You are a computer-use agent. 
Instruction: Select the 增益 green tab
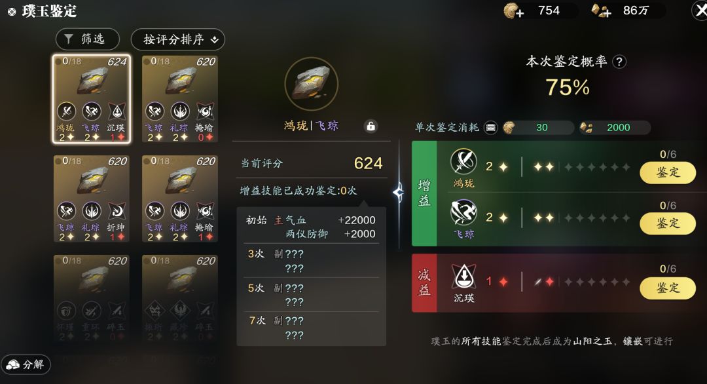click(x=424, y=193)
